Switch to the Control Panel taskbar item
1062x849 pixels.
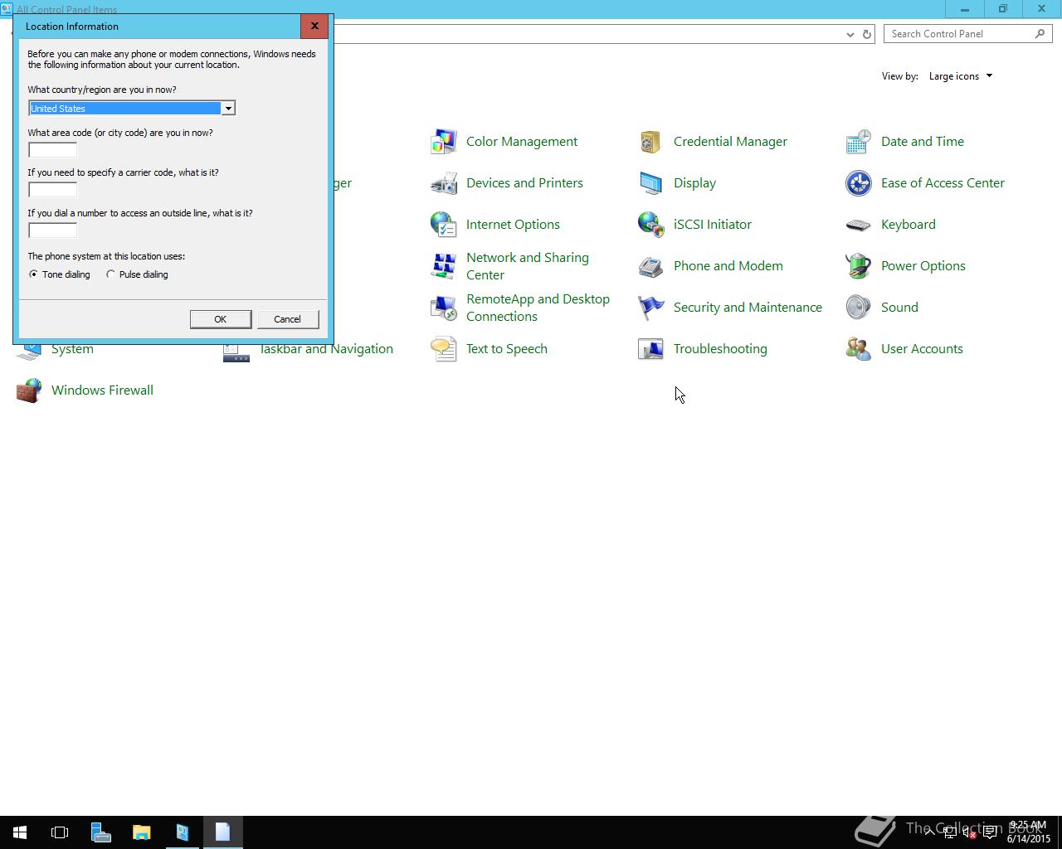point(182,832)
